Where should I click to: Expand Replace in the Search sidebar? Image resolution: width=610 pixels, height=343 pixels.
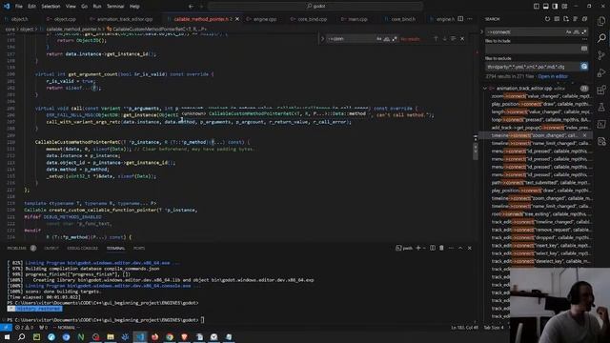[481, 31]
